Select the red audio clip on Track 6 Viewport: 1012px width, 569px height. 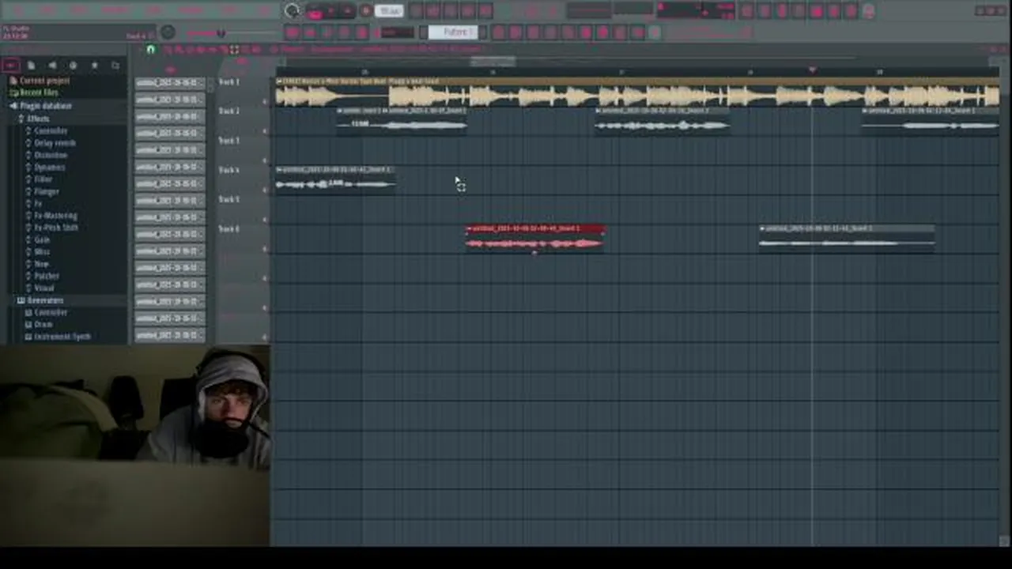pyautogui.click(x=535, y=238)
